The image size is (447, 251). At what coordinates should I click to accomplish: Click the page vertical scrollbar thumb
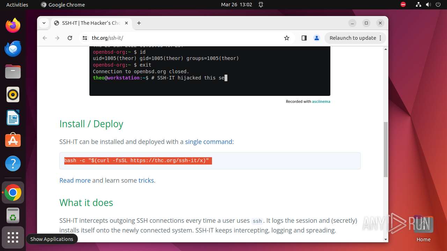pyautogui.click(x=386, y=149)
